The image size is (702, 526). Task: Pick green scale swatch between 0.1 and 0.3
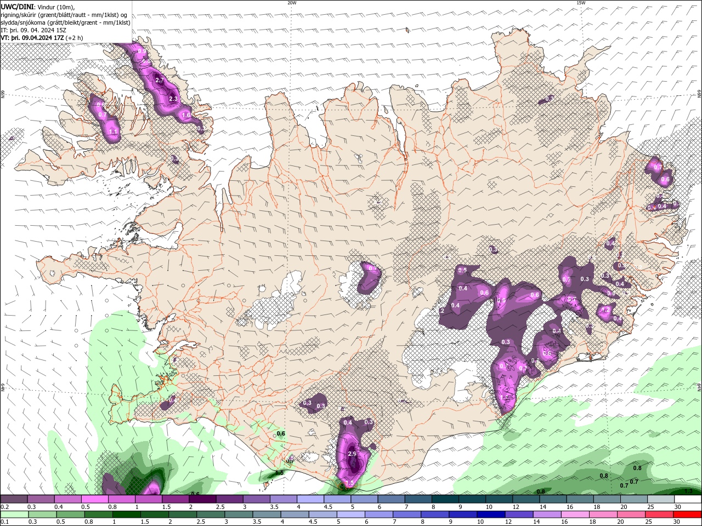(14, 514)
